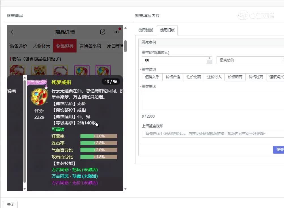Click the product panel scroll down arrow
The width and height of the screenshot is (284, 208).
(x=125, y=189)
